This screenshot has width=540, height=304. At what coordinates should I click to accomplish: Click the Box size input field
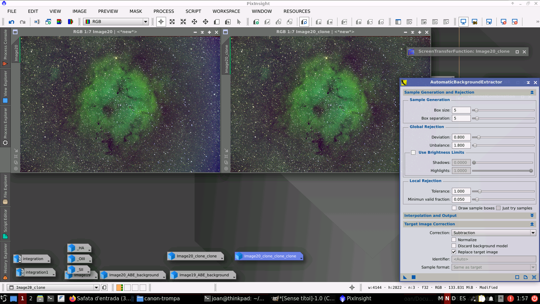(x=461, y=110)
